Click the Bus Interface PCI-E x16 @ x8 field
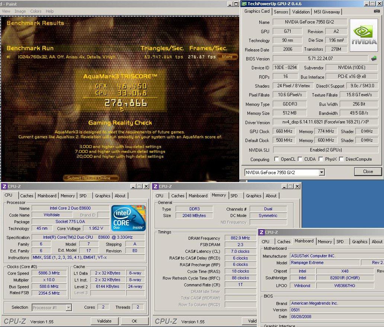Viewport: 384px width, 327px height. pos(352,76)
